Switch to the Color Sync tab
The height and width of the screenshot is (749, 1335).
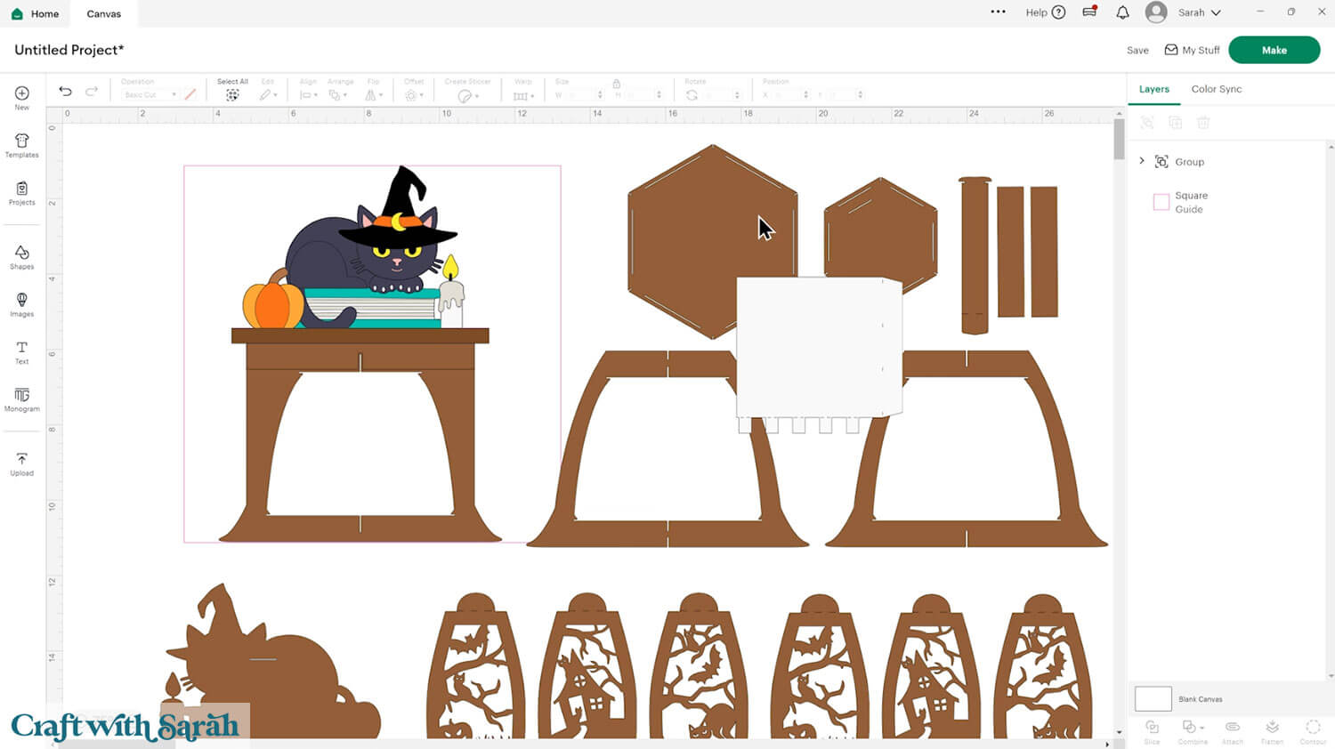coord(1216,89)
